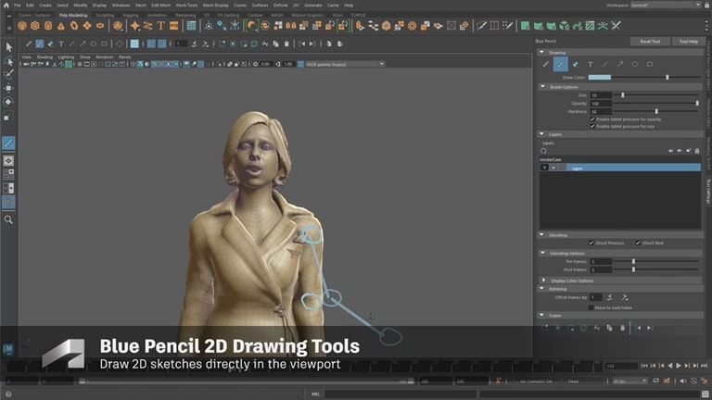Collapse the Ghosting section
This screenshot has width=712, height=400.
[x=541, y=235]
